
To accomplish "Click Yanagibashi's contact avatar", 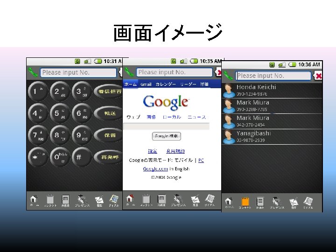I will 229,137.
